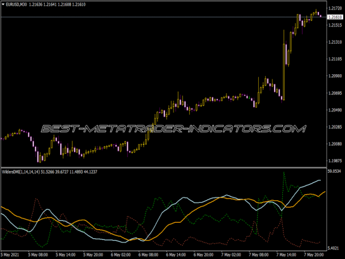This screenshot has width=345, height=259.
Task: Click the 59.0534 indicator scale value
Action: [x=335, y=171]
